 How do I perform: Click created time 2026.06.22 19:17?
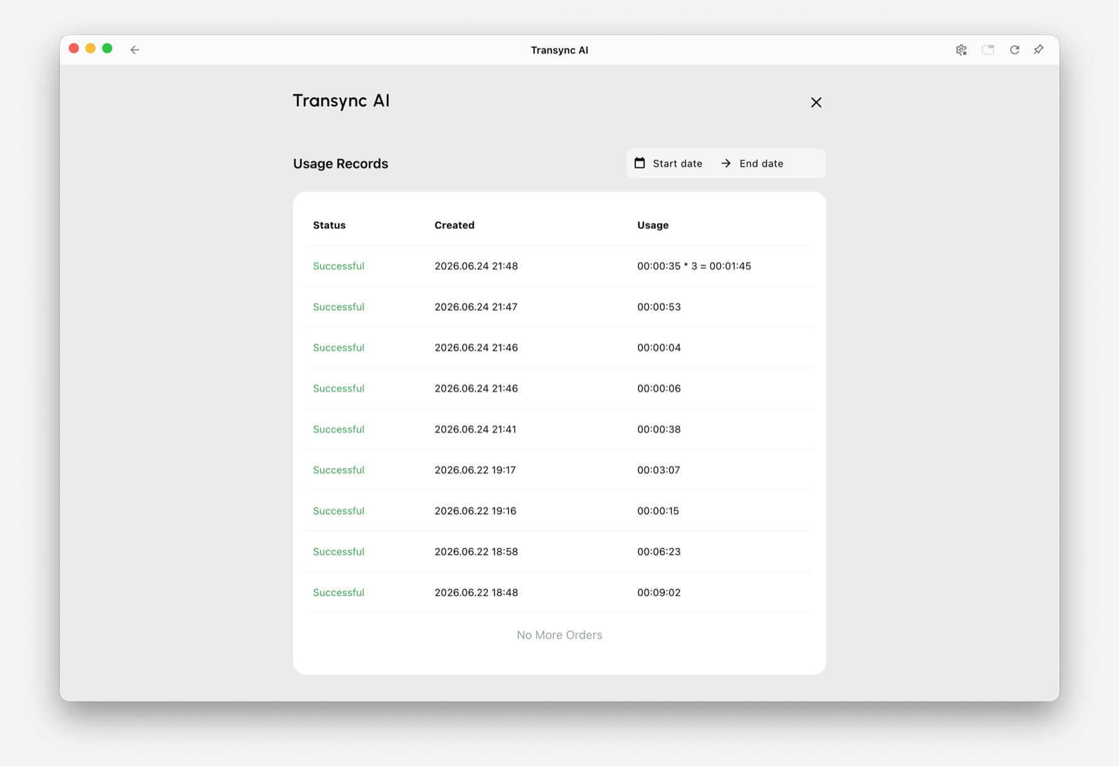tap(475, 470)
